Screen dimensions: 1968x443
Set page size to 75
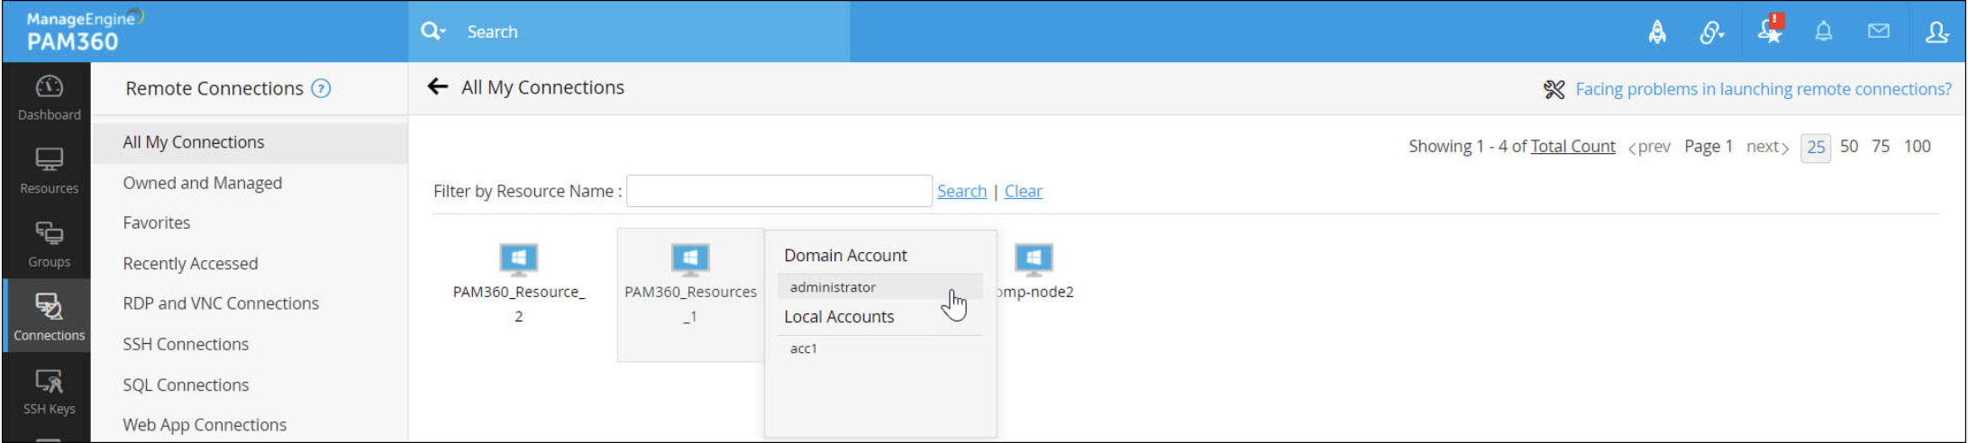pos(1881,146)
